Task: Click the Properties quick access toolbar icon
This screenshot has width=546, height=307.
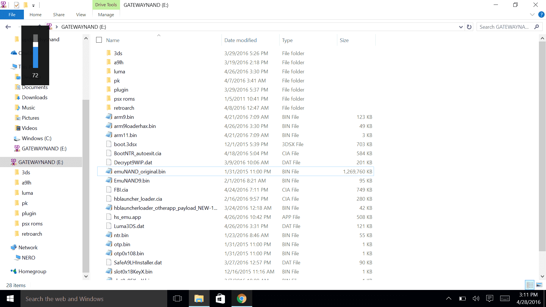Action: tap(16, 5)
